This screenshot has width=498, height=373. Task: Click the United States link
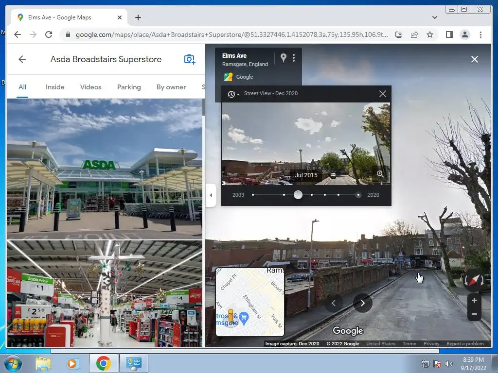click(x=381, y=343)
